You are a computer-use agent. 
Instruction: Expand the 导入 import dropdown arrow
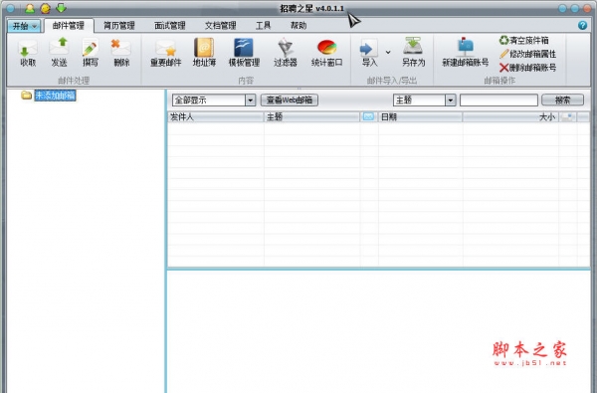coord(388,52)
